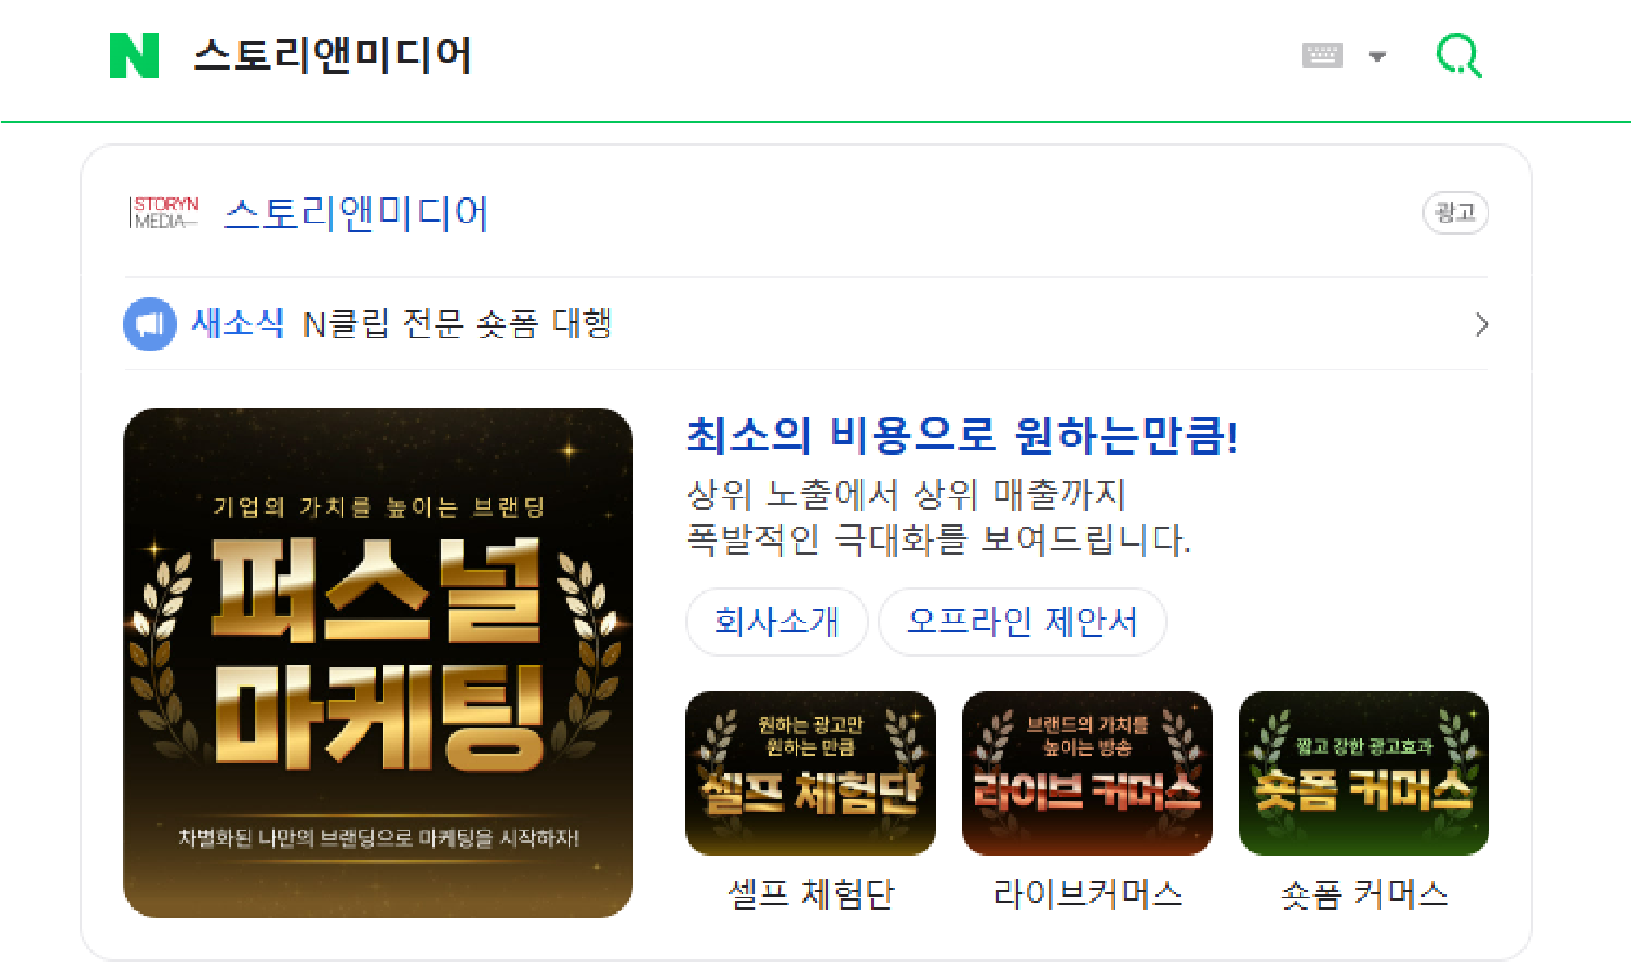Expand the dropdown arrow beside keyboard icon

1377,57
